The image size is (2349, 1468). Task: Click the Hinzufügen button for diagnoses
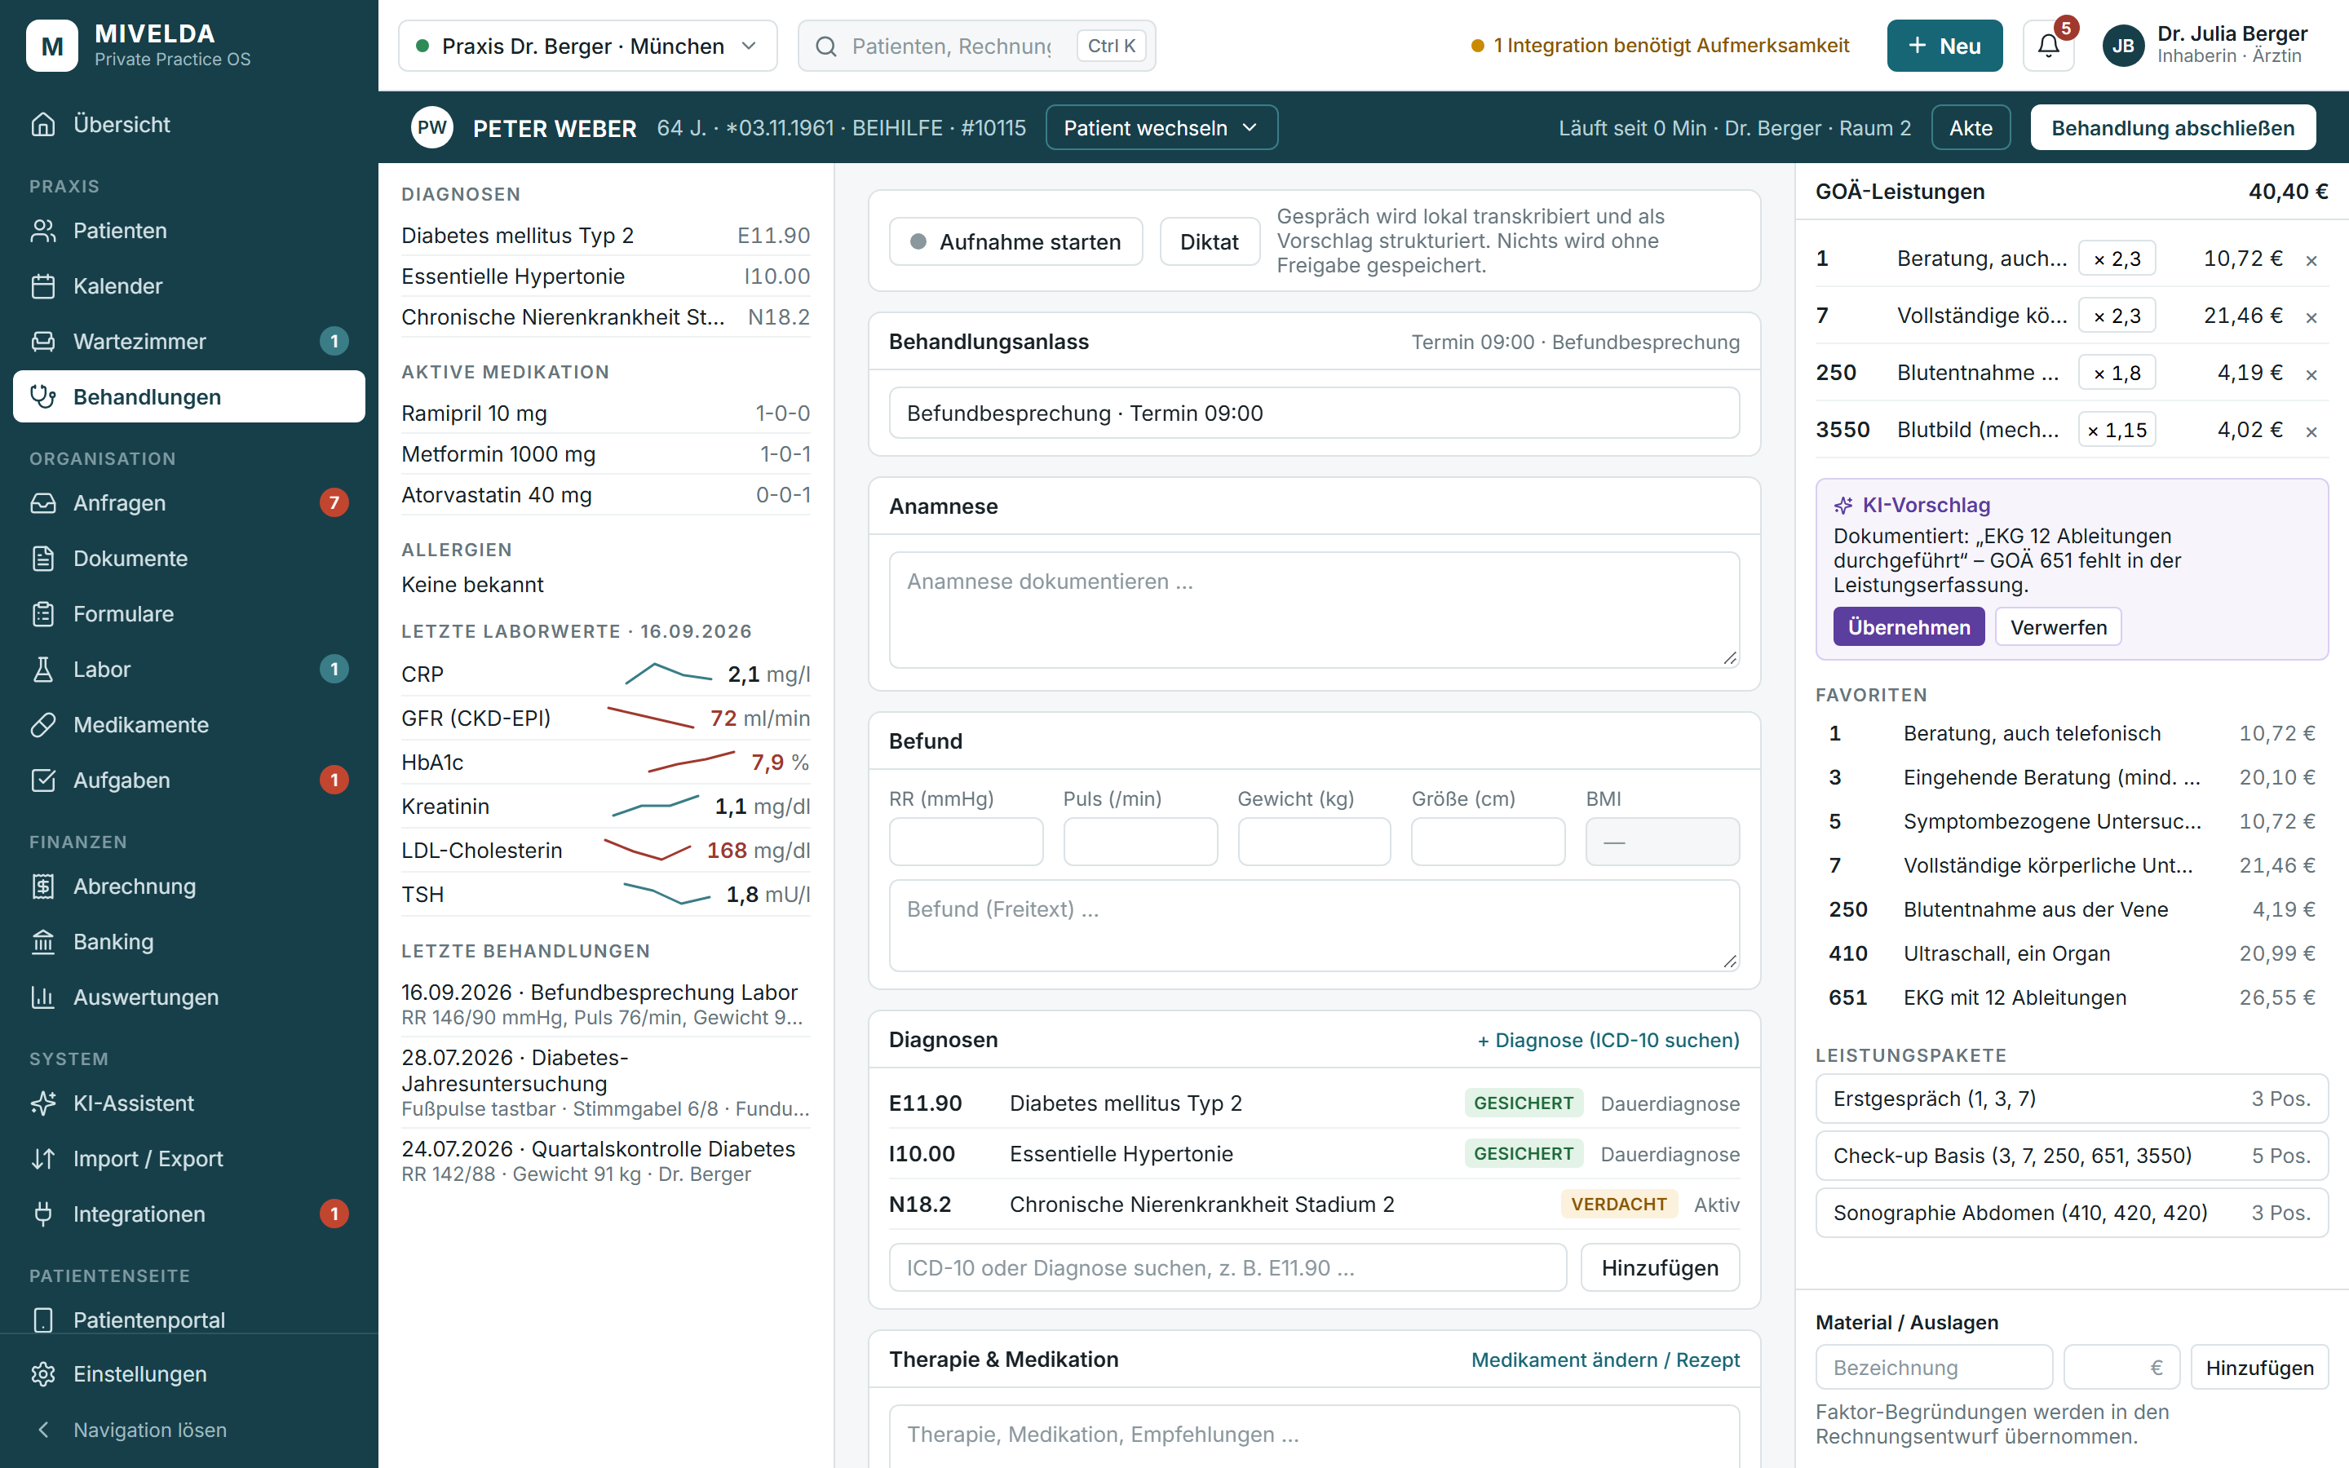click(x=1660, y=1267)
